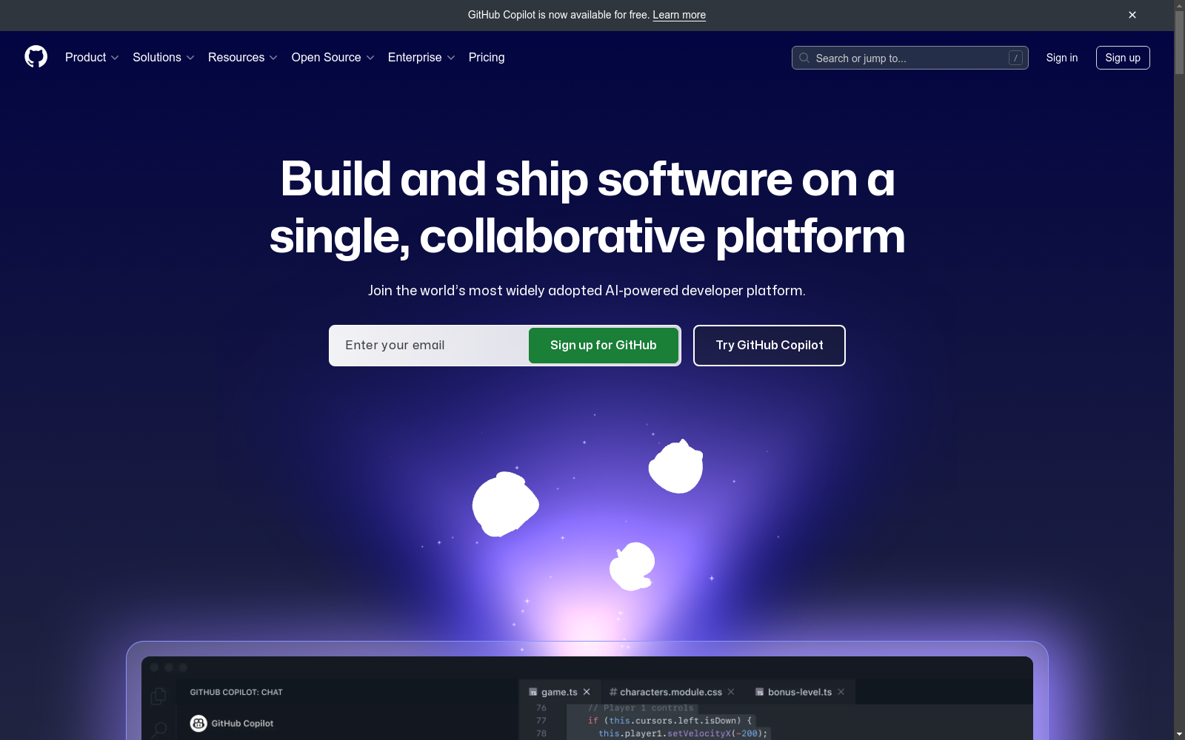The image size is (1185, 740).
Task: Click the TypeScript file icon on game.ts
Action: [533, 692]
